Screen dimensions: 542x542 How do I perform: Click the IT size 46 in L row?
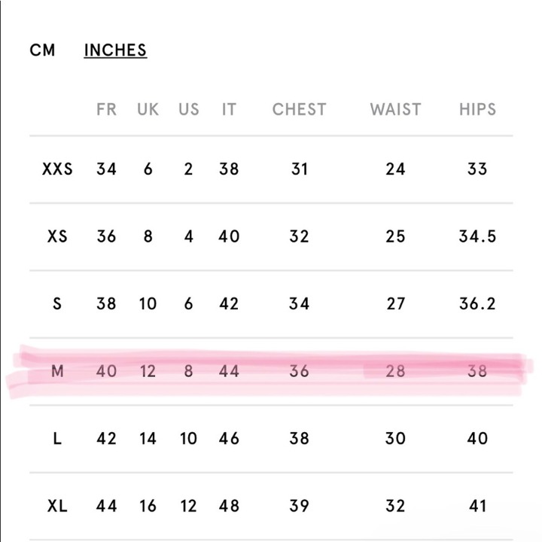[x=229, y=439]
